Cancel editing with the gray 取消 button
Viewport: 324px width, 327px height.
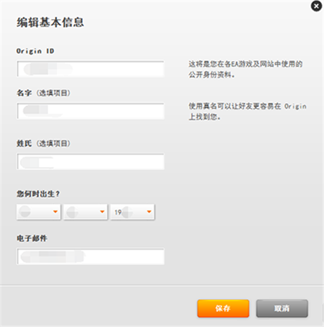(x=282, y=308)
